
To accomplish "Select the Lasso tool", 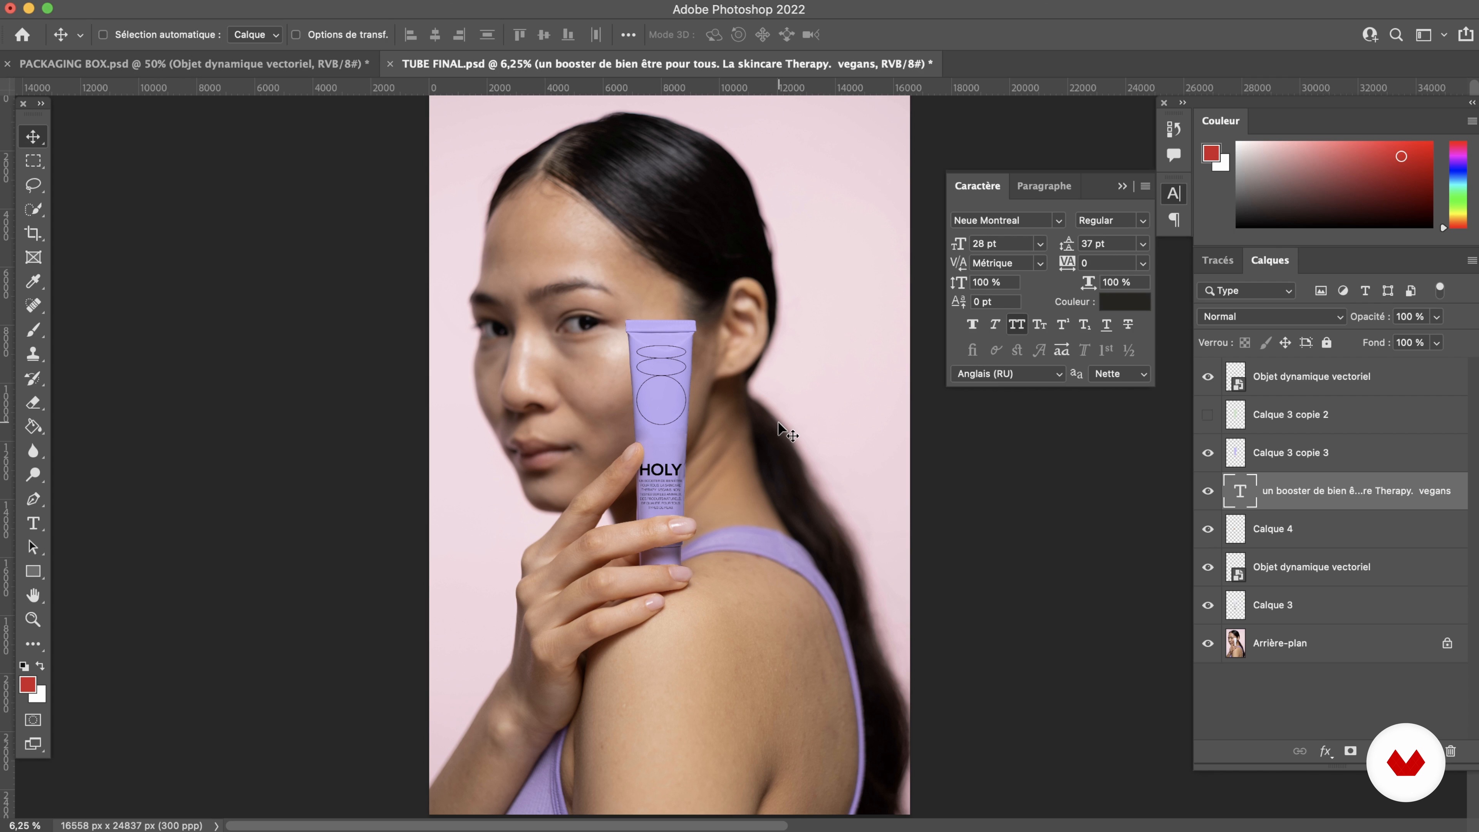I will (33, 185).
